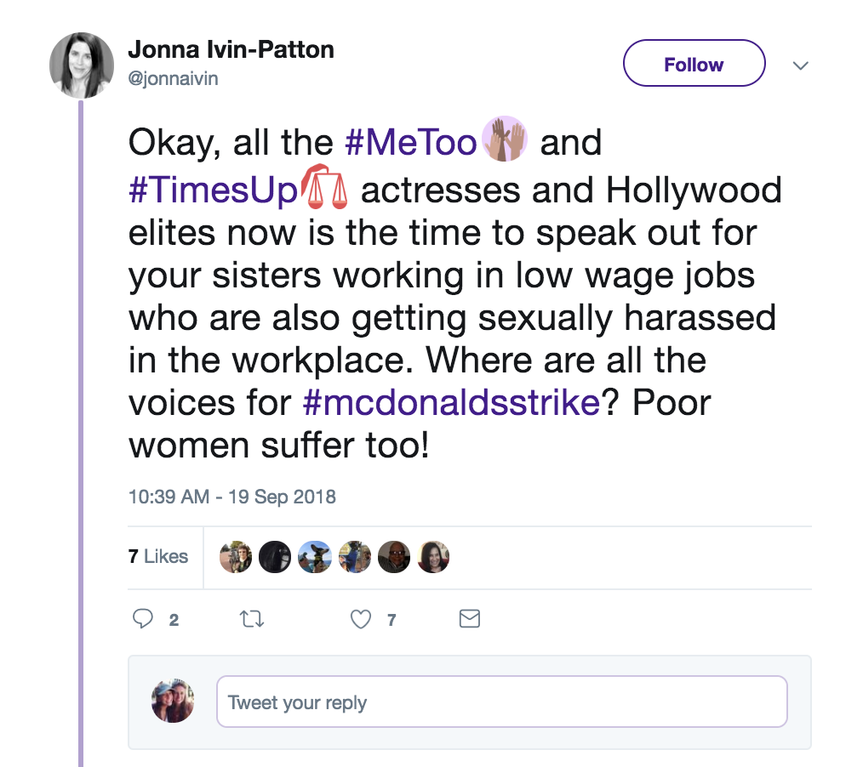Viewport: 863px width, 767px height.
Task: Click the direct message envelope icon
Action: click(470, 619)
